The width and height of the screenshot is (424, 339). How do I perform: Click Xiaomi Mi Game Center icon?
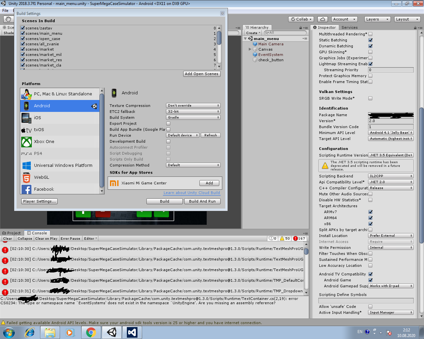114,183
